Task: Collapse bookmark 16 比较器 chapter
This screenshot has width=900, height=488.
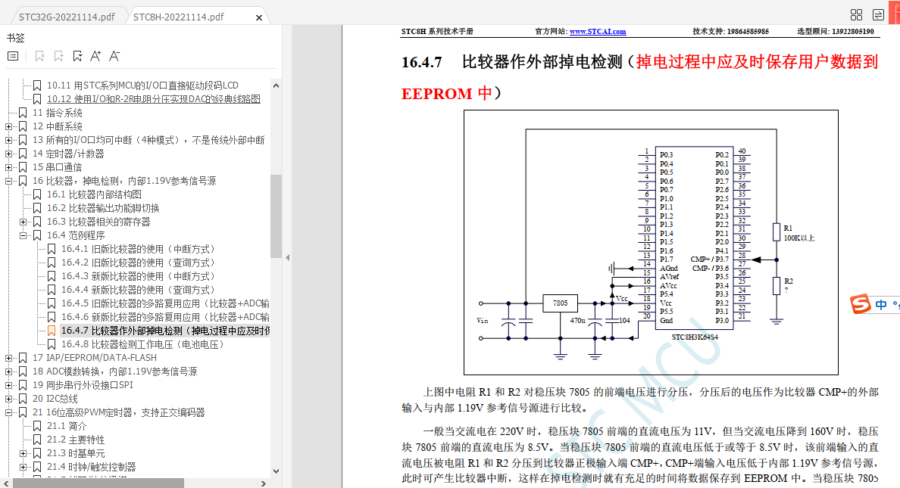Action: [x=8, y=182]
